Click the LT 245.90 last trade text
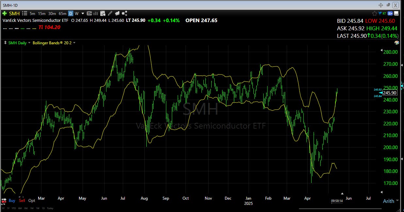404x212 pixels. [136, 20]
